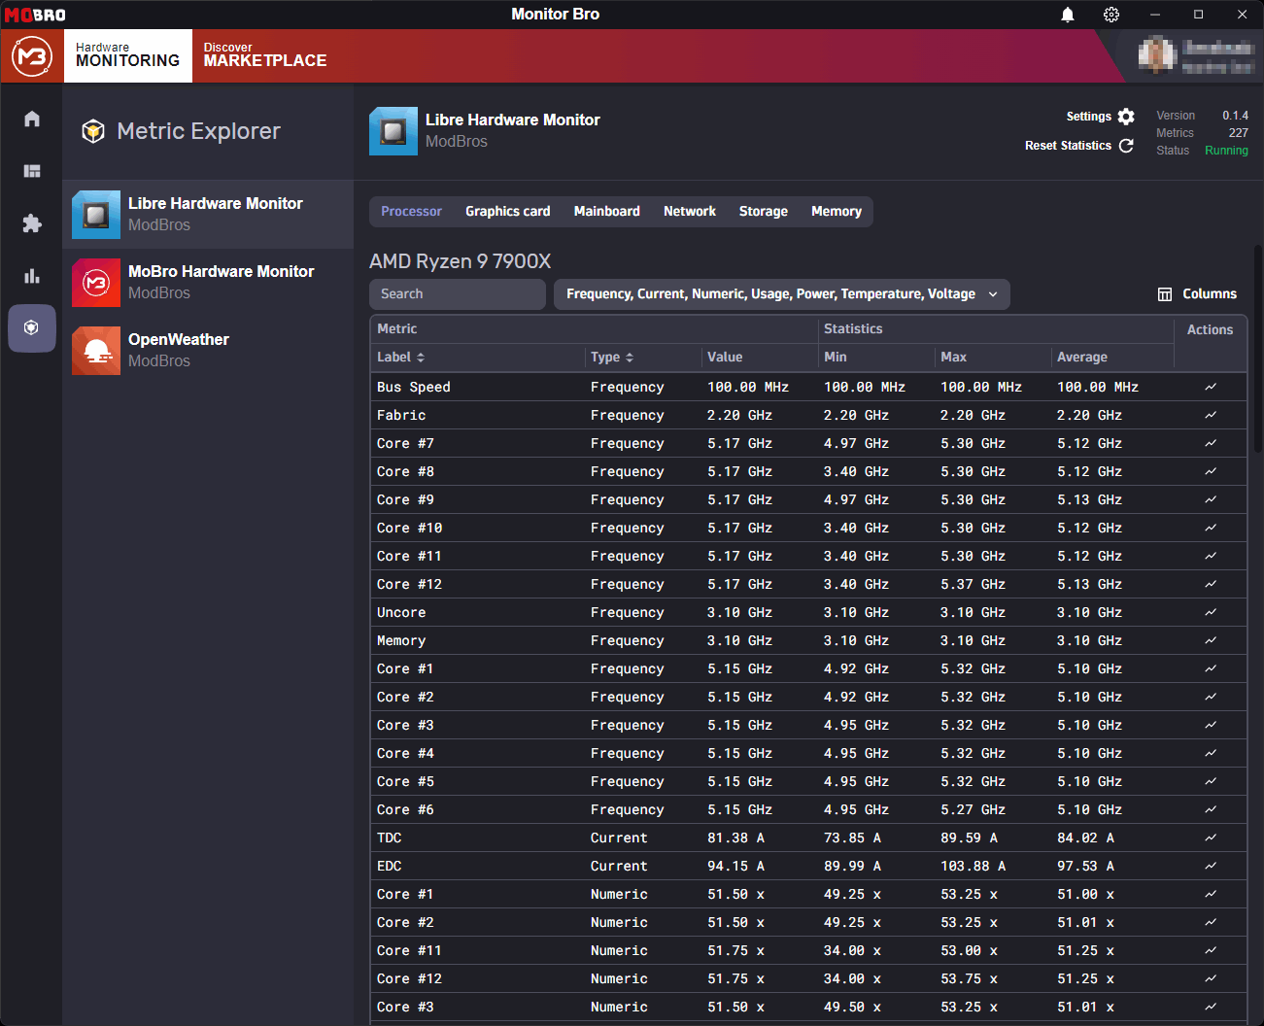The image size is (1264, 1026).
Task: Open chart for Core #11 numeric row
Action: tap(1211, 950)
